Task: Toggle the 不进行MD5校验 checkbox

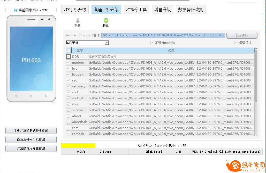Action: [x=152, y=43]
